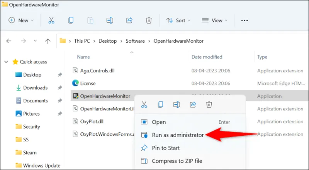Click the pin icon next to Pictures
309x170 pixels.
60,114
